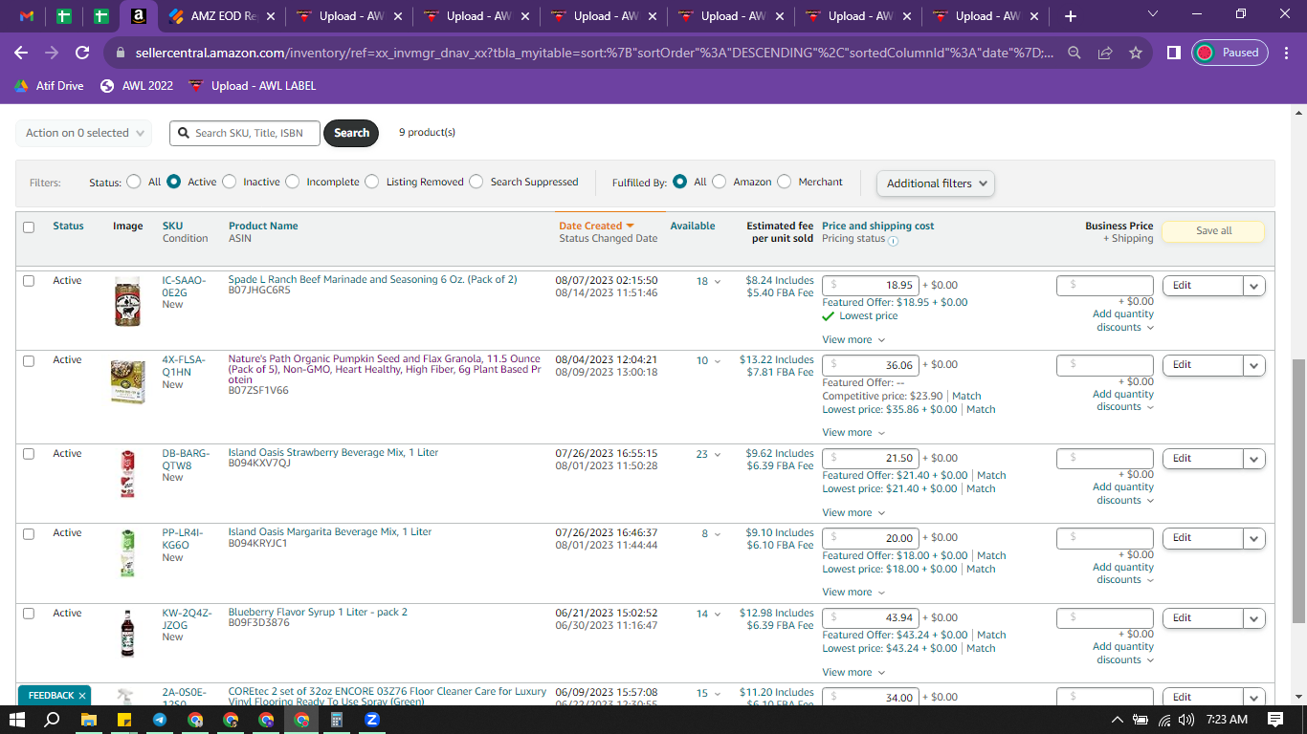Open the Edit dropdown arrow for Spade L Ranch
The width and height of the screenshot is (1307, 734).
1254,286
